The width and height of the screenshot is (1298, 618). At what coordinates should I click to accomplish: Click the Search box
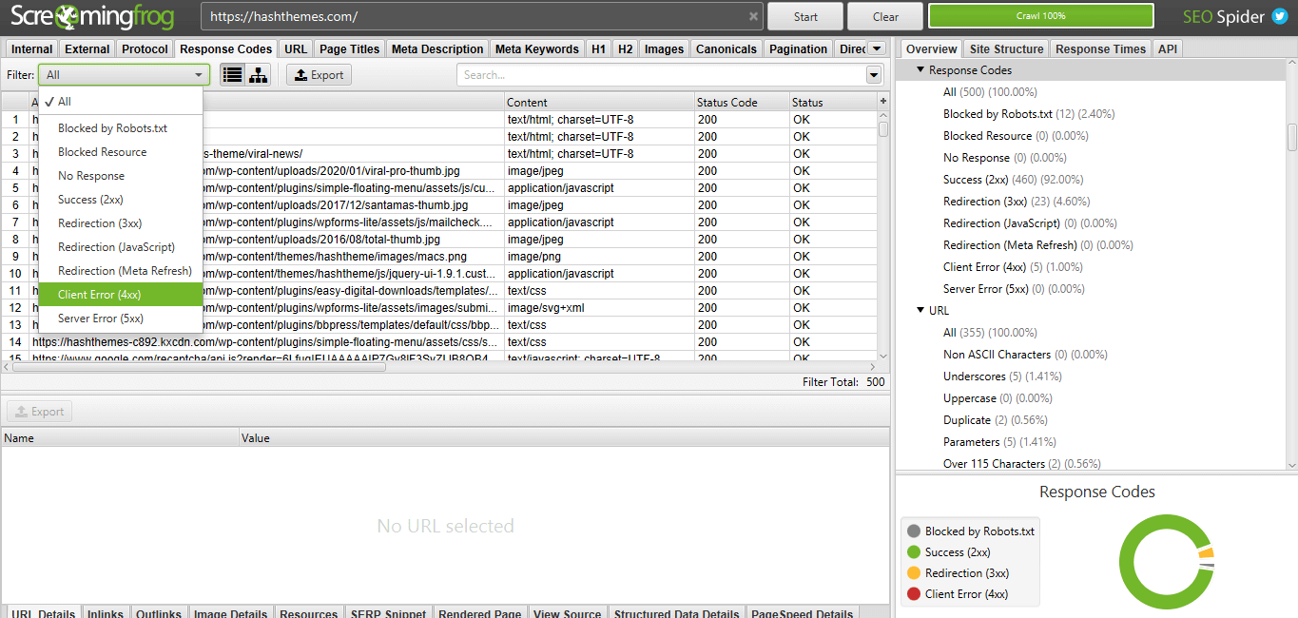661,75
